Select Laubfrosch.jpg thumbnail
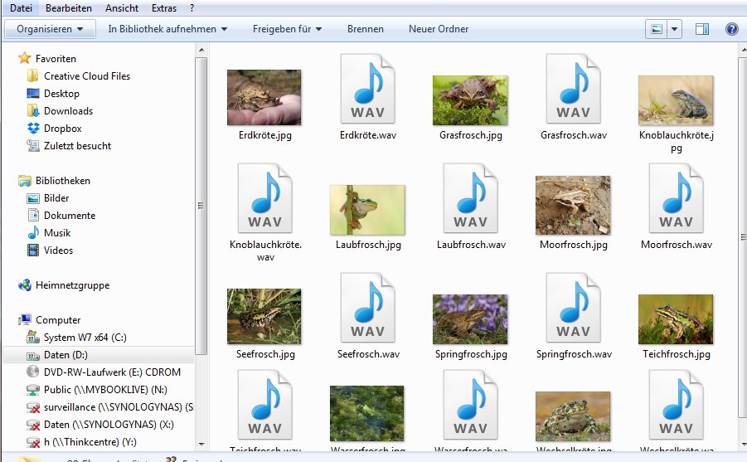The height and width of the screenshot is (462, 747). tap(367, 210)
